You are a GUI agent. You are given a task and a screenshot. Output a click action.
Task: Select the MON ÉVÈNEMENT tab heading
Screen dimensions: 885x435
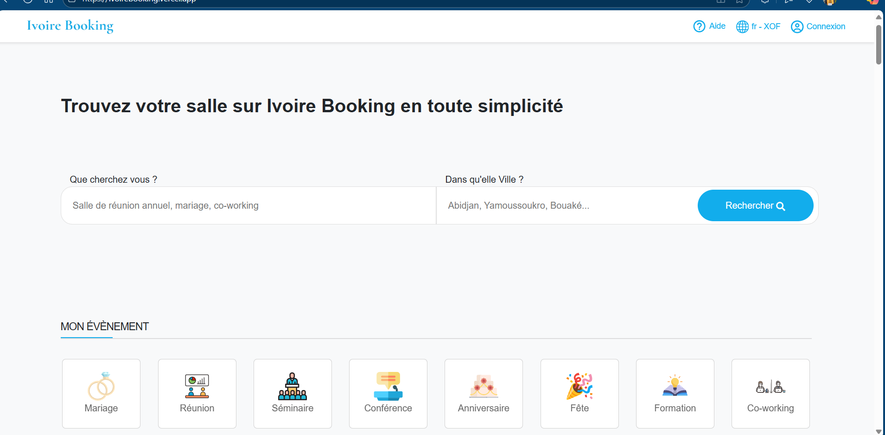click(105, 326)
